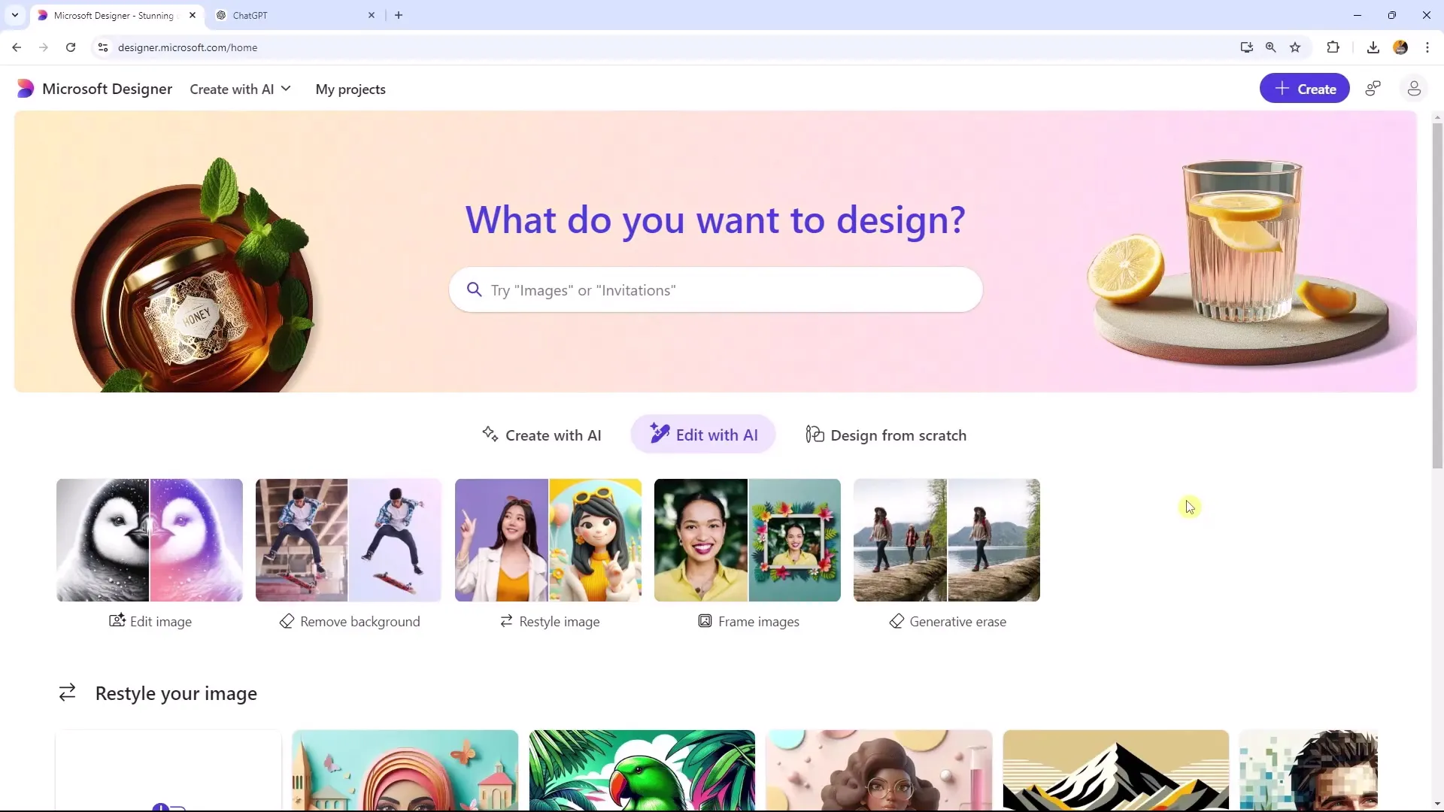
Task: Click the Frame images tool icon
Action: [x=703, y=622]
